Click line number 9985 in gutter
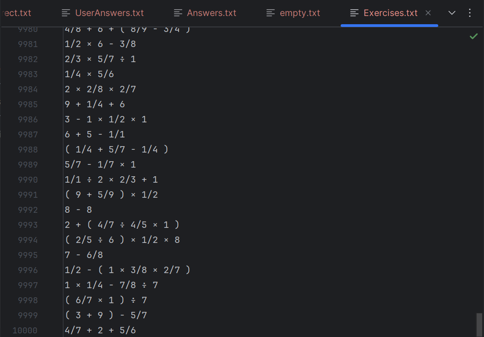The height and width of the screenshot is (337, 484). (28, 105)
